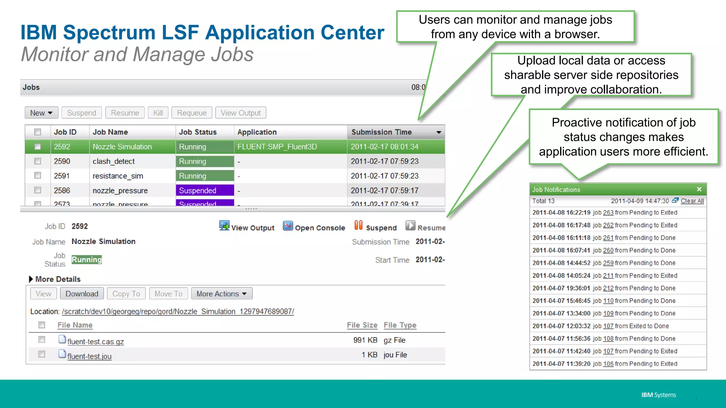Click the Download button

click(x=82, y=294)
